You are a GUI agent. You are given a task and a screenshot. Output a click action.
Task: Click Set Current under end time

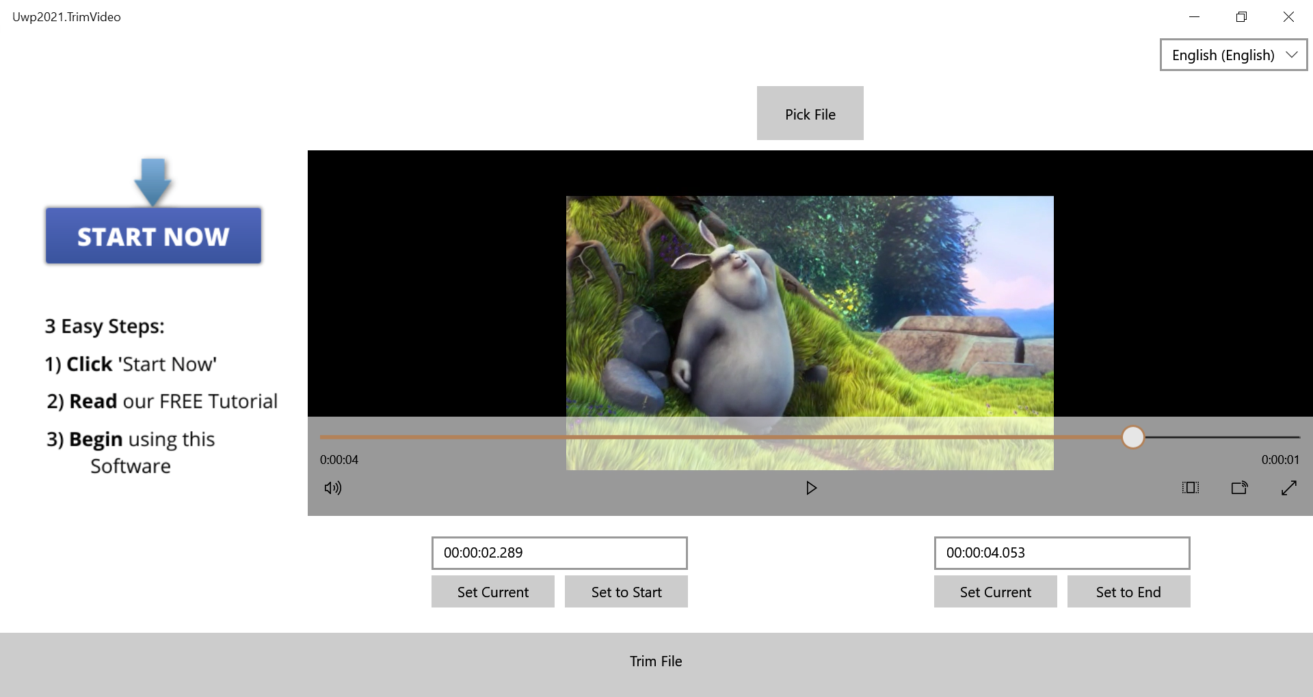click(x=995, y=592)
